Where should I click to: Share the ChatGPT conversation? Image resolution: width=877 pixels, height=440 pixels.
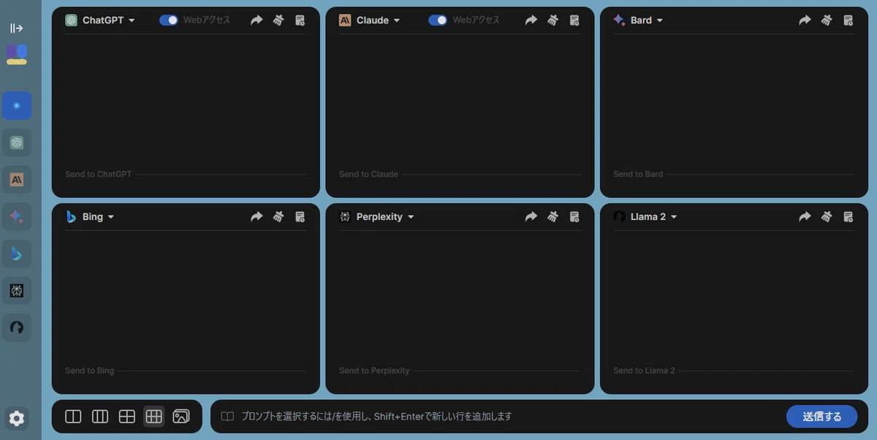(x=257, y=20)
